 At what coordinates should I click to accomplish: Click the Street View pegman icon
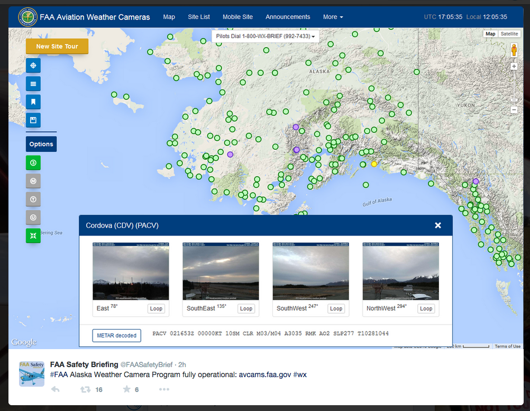pyautogui.click(x=514, y=50)
